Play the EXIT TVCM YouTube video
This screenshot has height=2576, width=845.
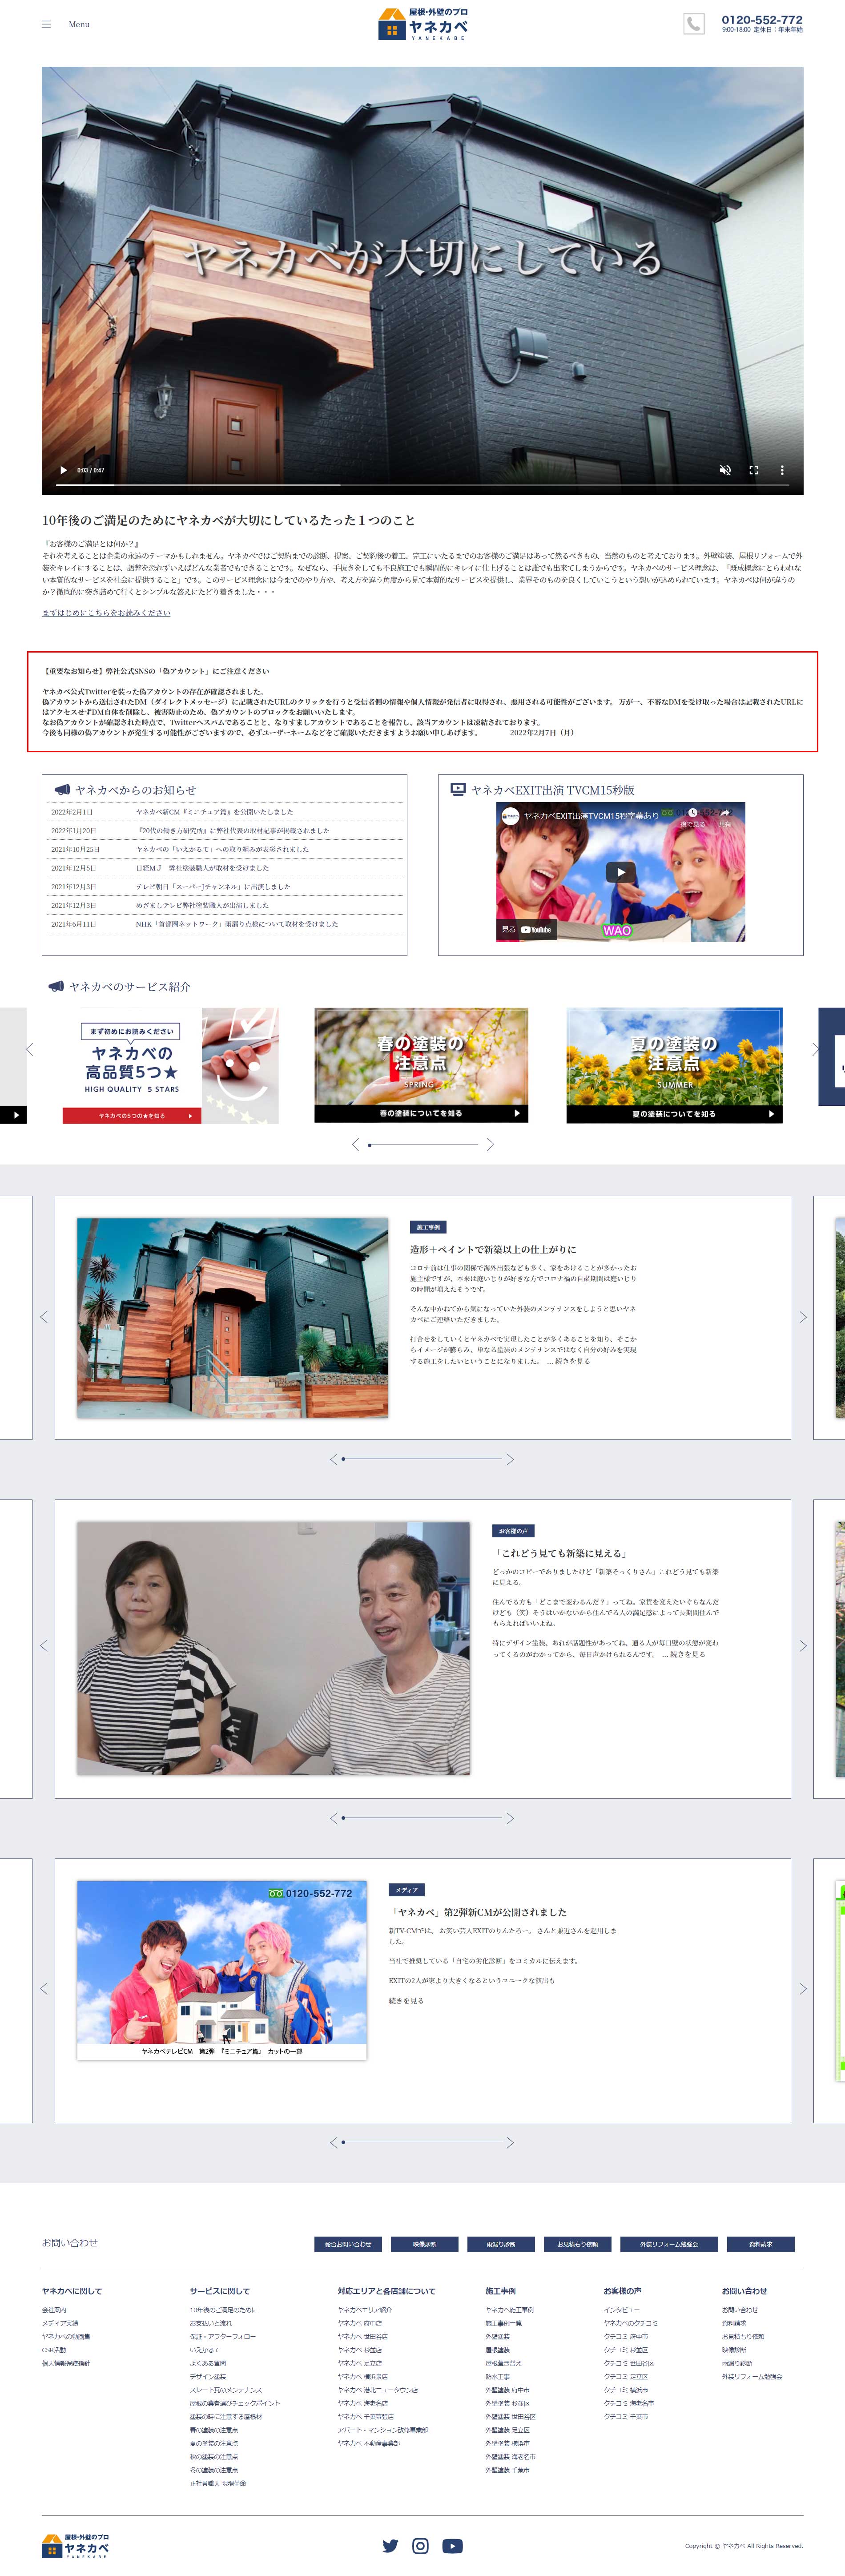(x=621, y=872)
